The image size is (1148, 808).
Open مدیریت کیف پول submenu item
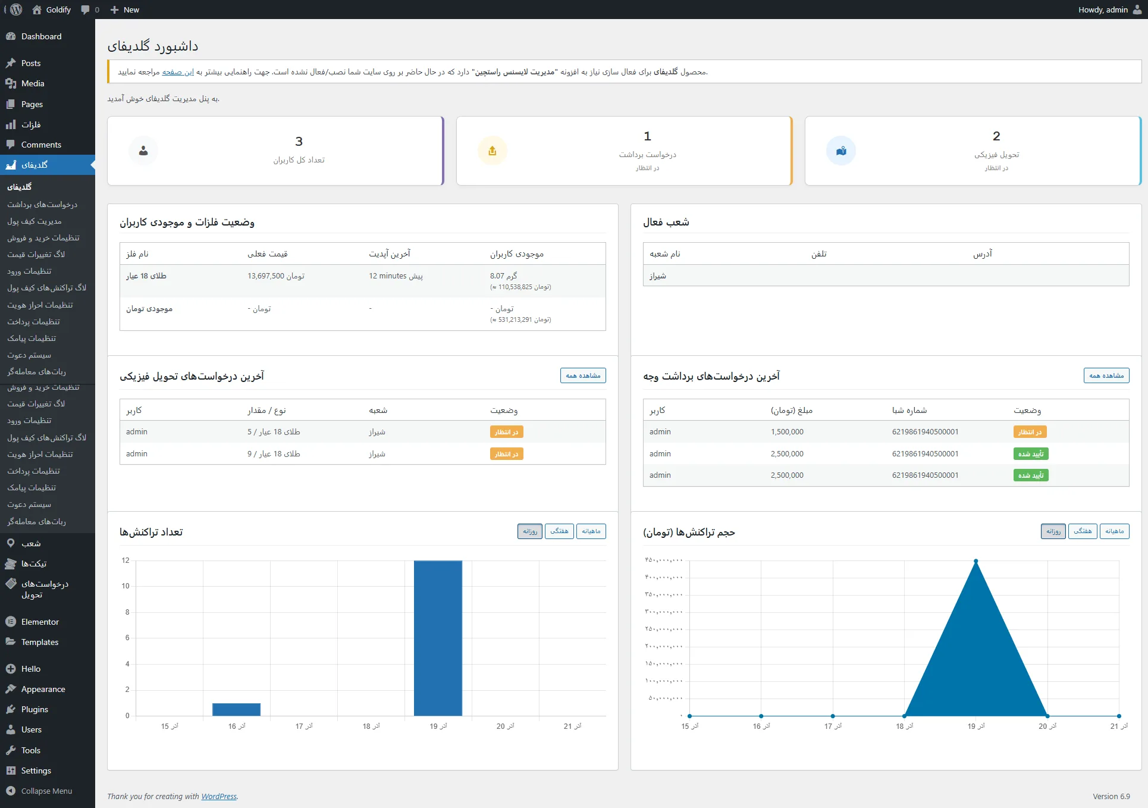[34, 221]
